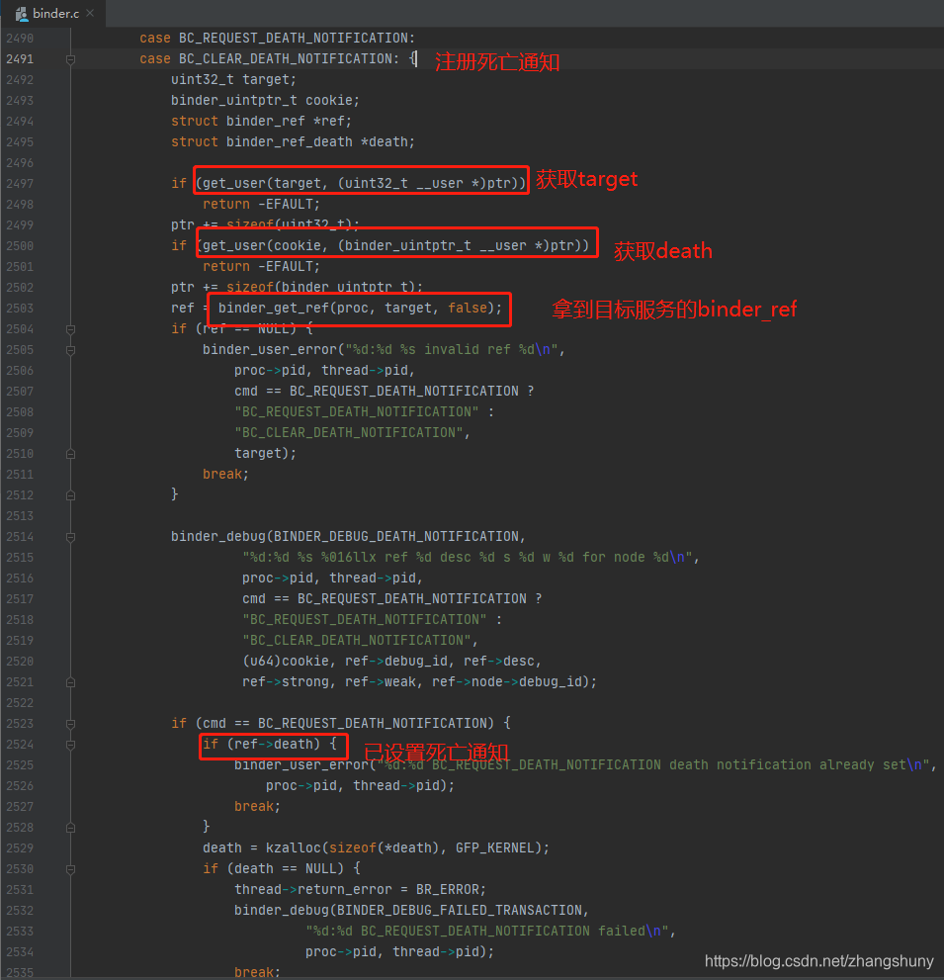Click line number 2497 in the gutter
The width and height of the screenshot is (944, 980).
pyautogui.click(x=20, y=184)
